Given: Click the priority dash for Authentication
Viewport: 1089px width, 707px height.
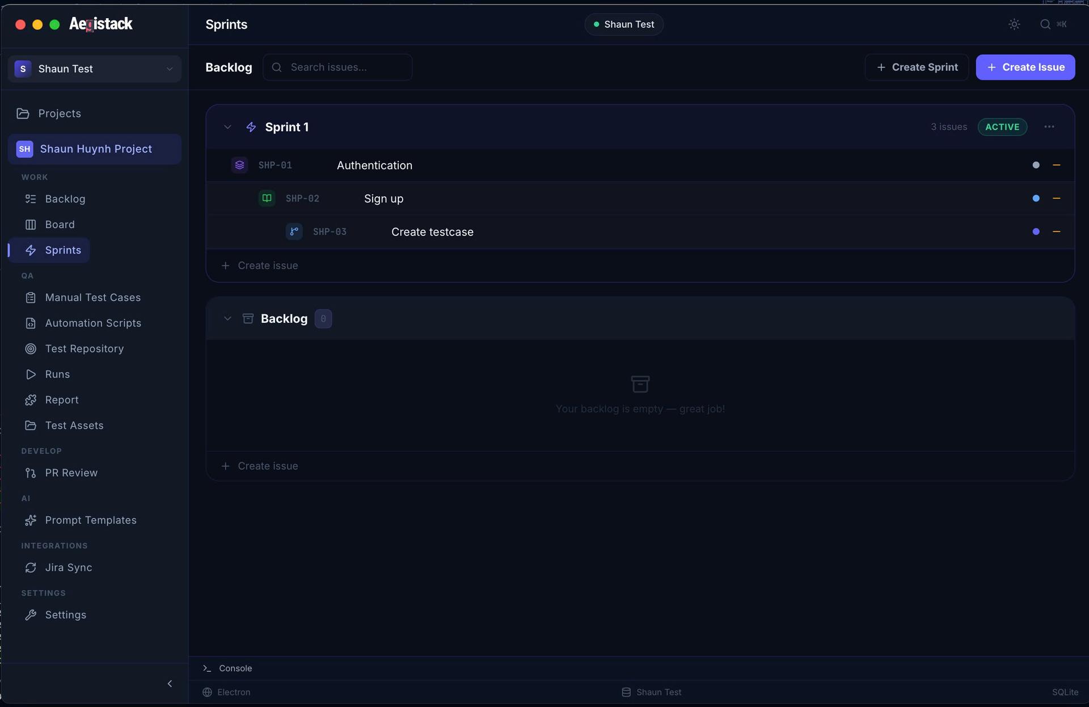Looking at the screenshot, I should click(x=1056, y=165).
